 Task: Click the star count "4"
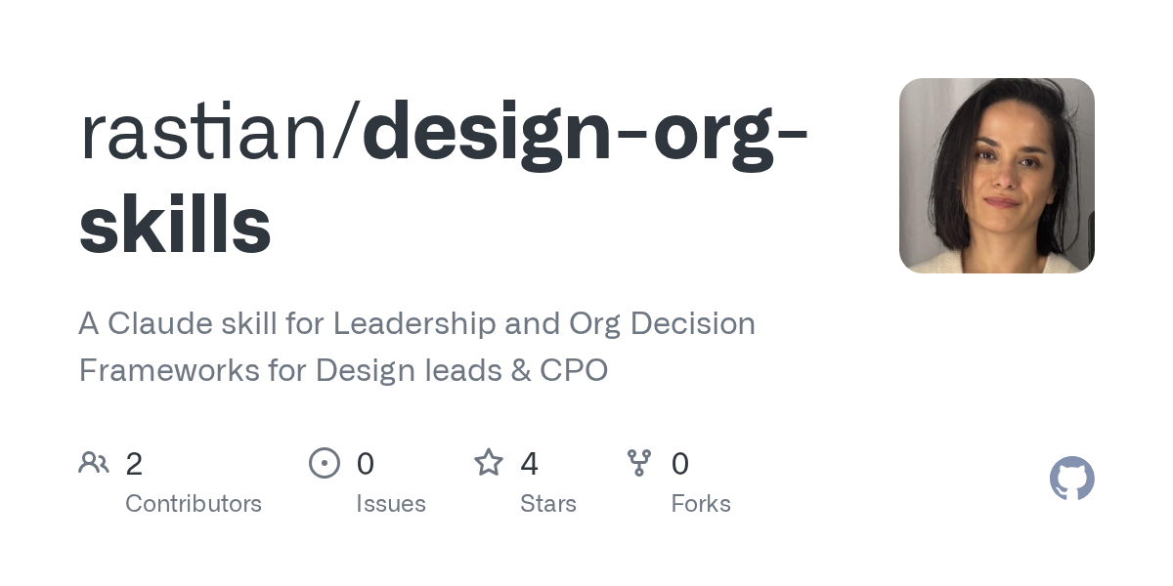pos(530,463)
